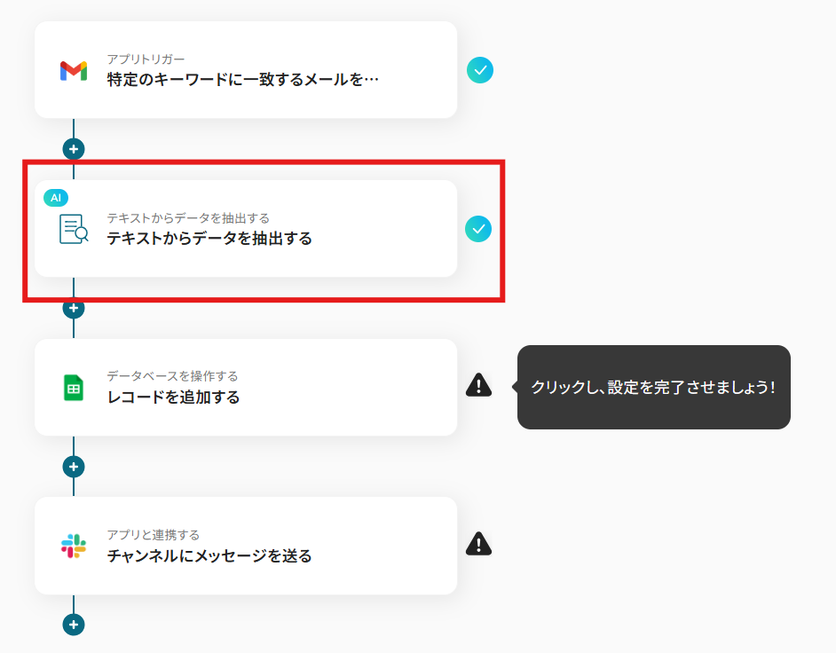The height and width of the screenshot is (653, 836).
Task: Click warning triangle next to レコードを追加する
Action: pos(478,384)
